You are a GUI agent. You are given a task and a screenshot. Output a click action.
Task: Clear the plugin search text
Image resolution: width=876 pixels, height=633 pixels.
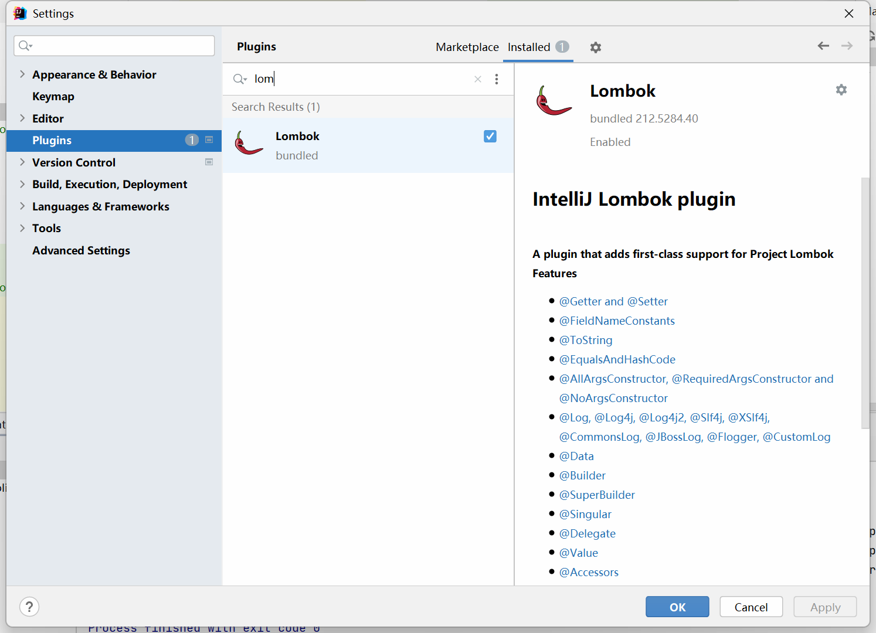coord(478,79)
